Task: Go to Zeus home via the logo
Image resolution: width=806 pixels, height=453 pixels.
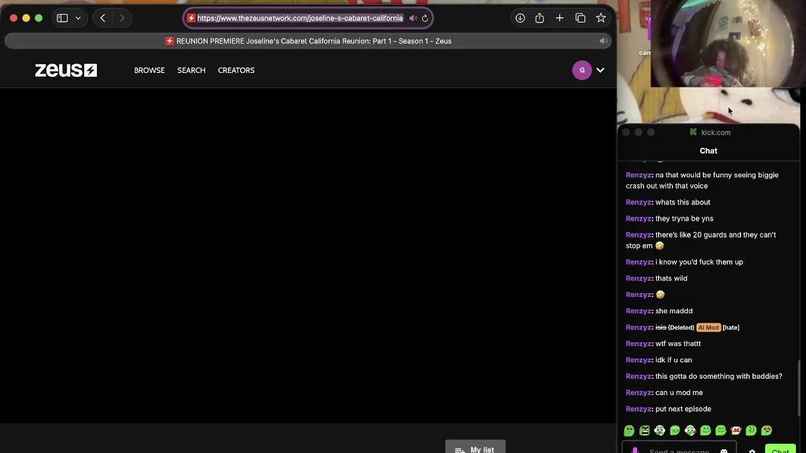Action: click(x=65, y=70)
